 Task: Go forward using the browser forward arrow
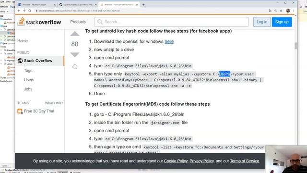(x=24, y=11)
